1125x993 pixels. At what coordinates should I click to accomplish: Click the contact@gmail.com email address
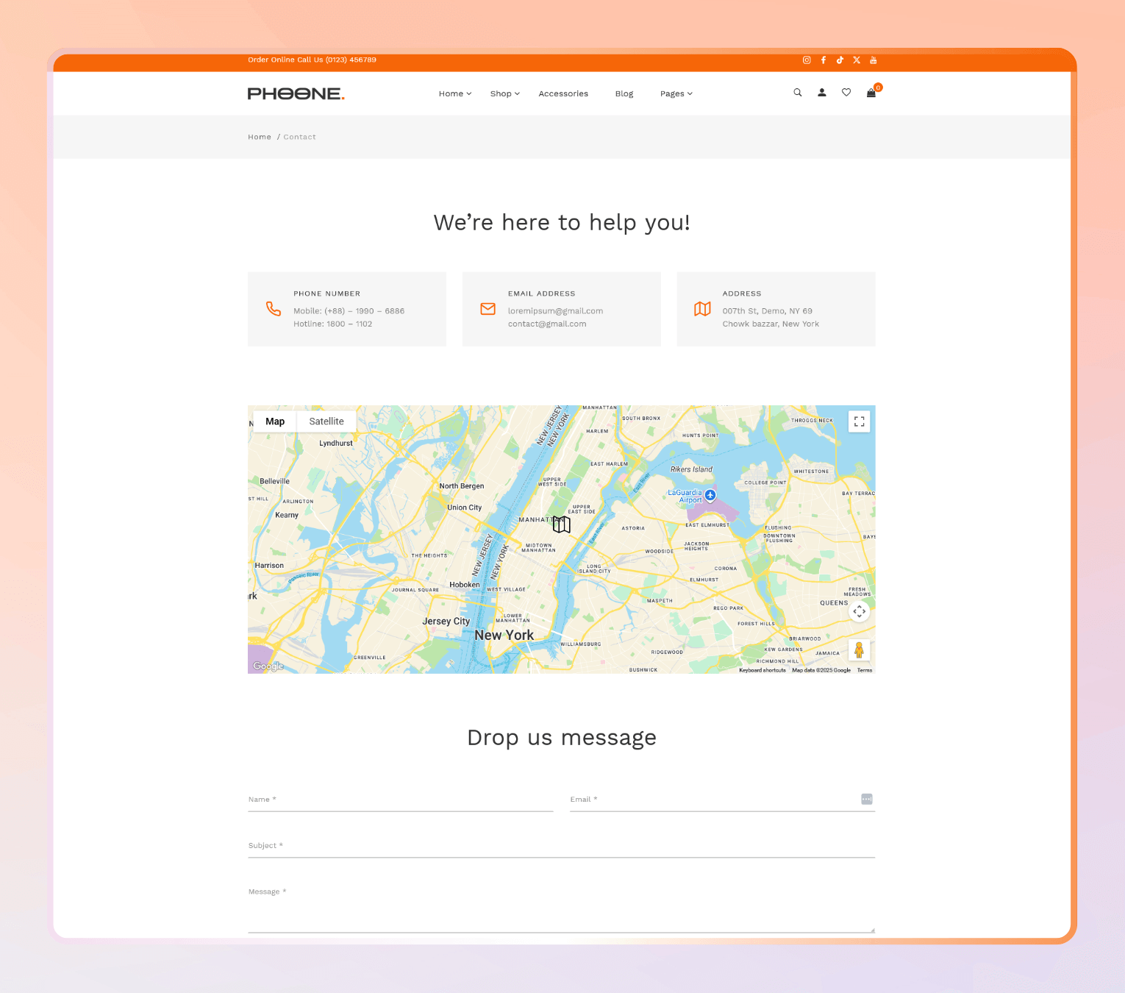(547, 324)
